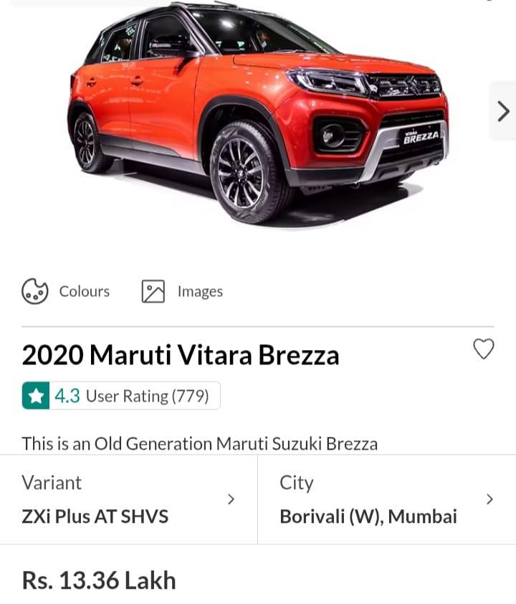Tap the Rs. 13.36 Lakh price
Viewport: 516px width, 604px height.
(x=99, y=580)
